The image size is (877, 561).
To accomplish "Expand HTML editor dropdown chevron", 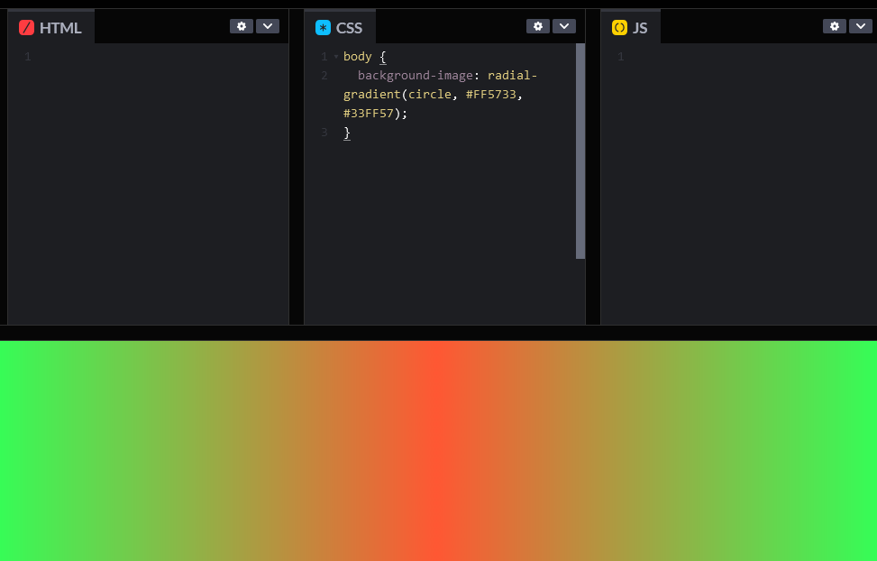I will (x=268, y=26).
